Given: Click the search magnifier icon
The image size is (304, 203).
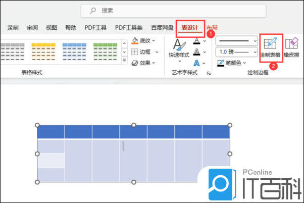Looking at the screenshot, I should pyautogui.click(x=93, y=11).
